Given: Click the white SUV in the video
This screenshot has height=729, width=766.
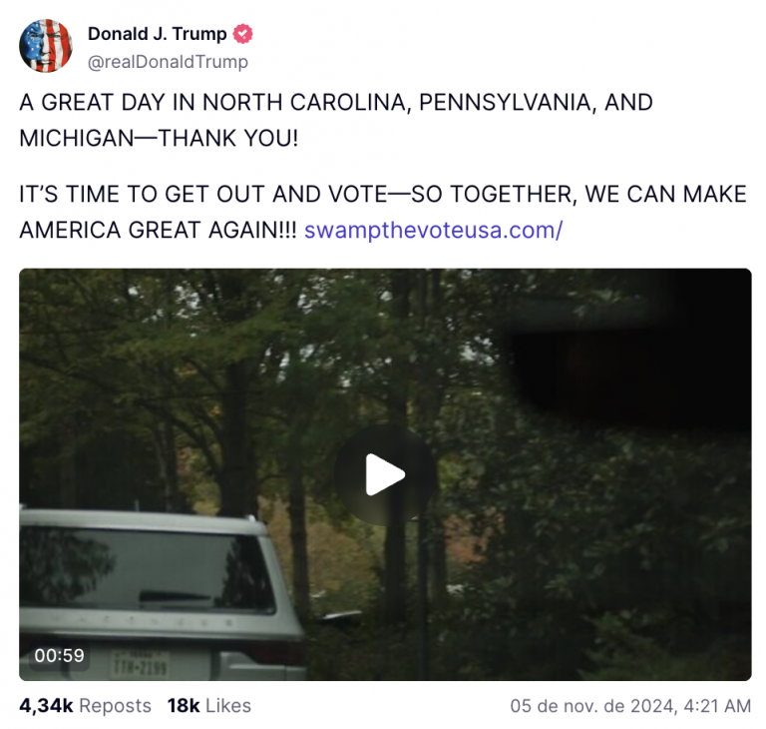Looking at the screenshot, I should (162, 594).
